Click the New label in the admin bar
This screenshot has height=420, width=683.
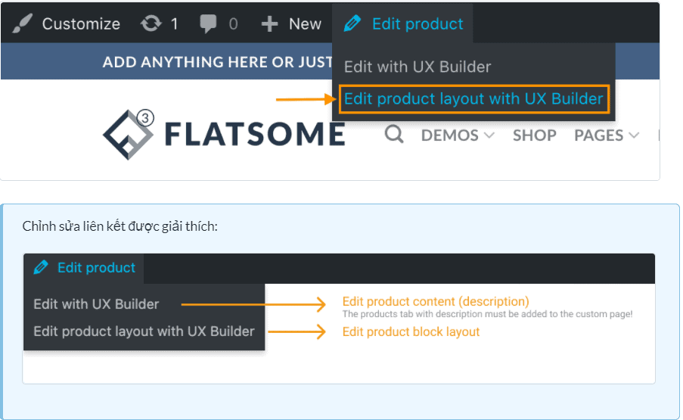[x=305, y=24]
